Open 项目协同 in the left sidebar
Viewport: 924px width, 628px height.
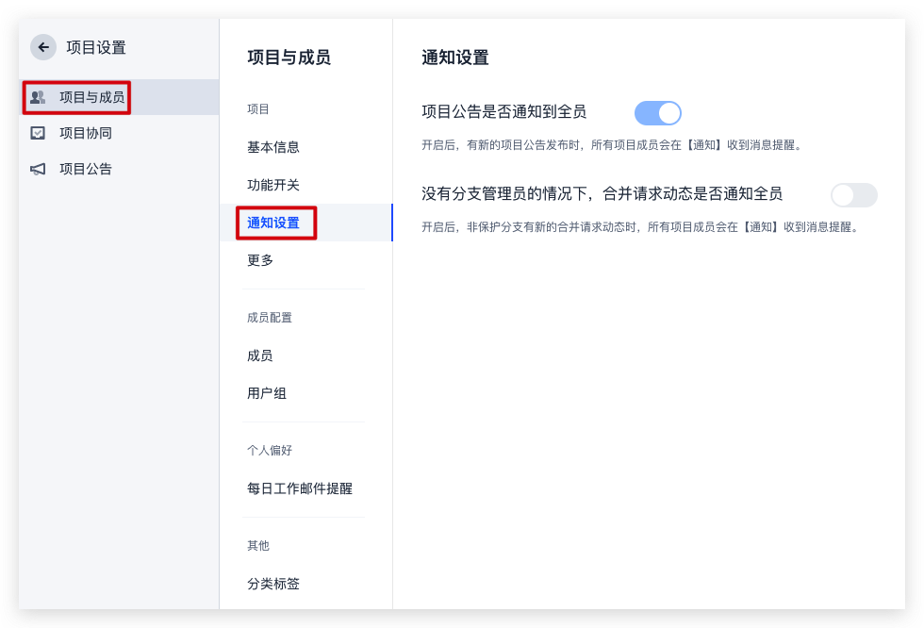coord(86,133)
